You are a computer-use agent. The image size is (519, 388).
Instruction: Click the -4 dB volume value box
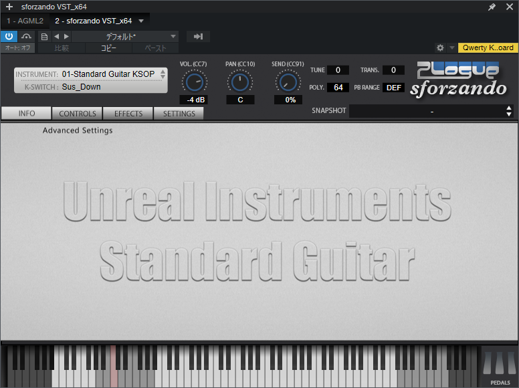point(194,100)
